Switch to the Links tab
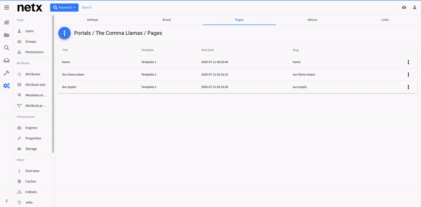The height and width of the screenshot is (207, 421). pyautogui.click(x=385, y=20)
